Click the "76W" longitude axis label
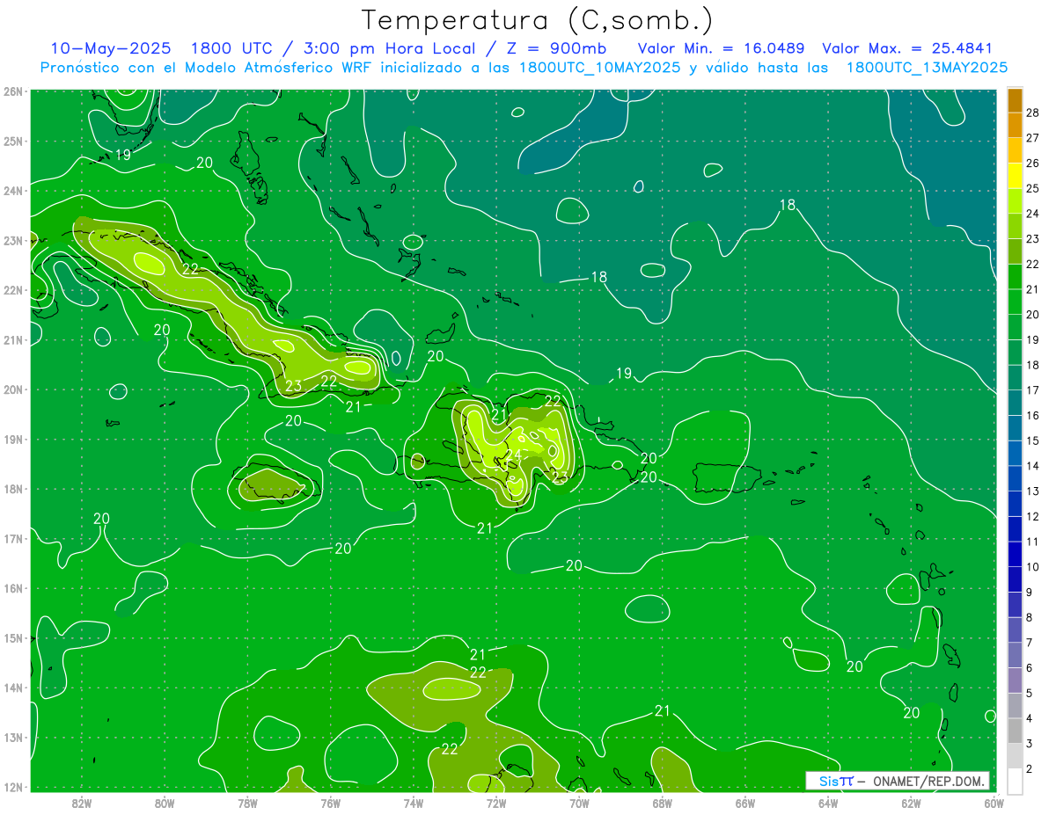Image resolution: width=1056 pixels, height=815 pixels. click(x=330, y=803)
